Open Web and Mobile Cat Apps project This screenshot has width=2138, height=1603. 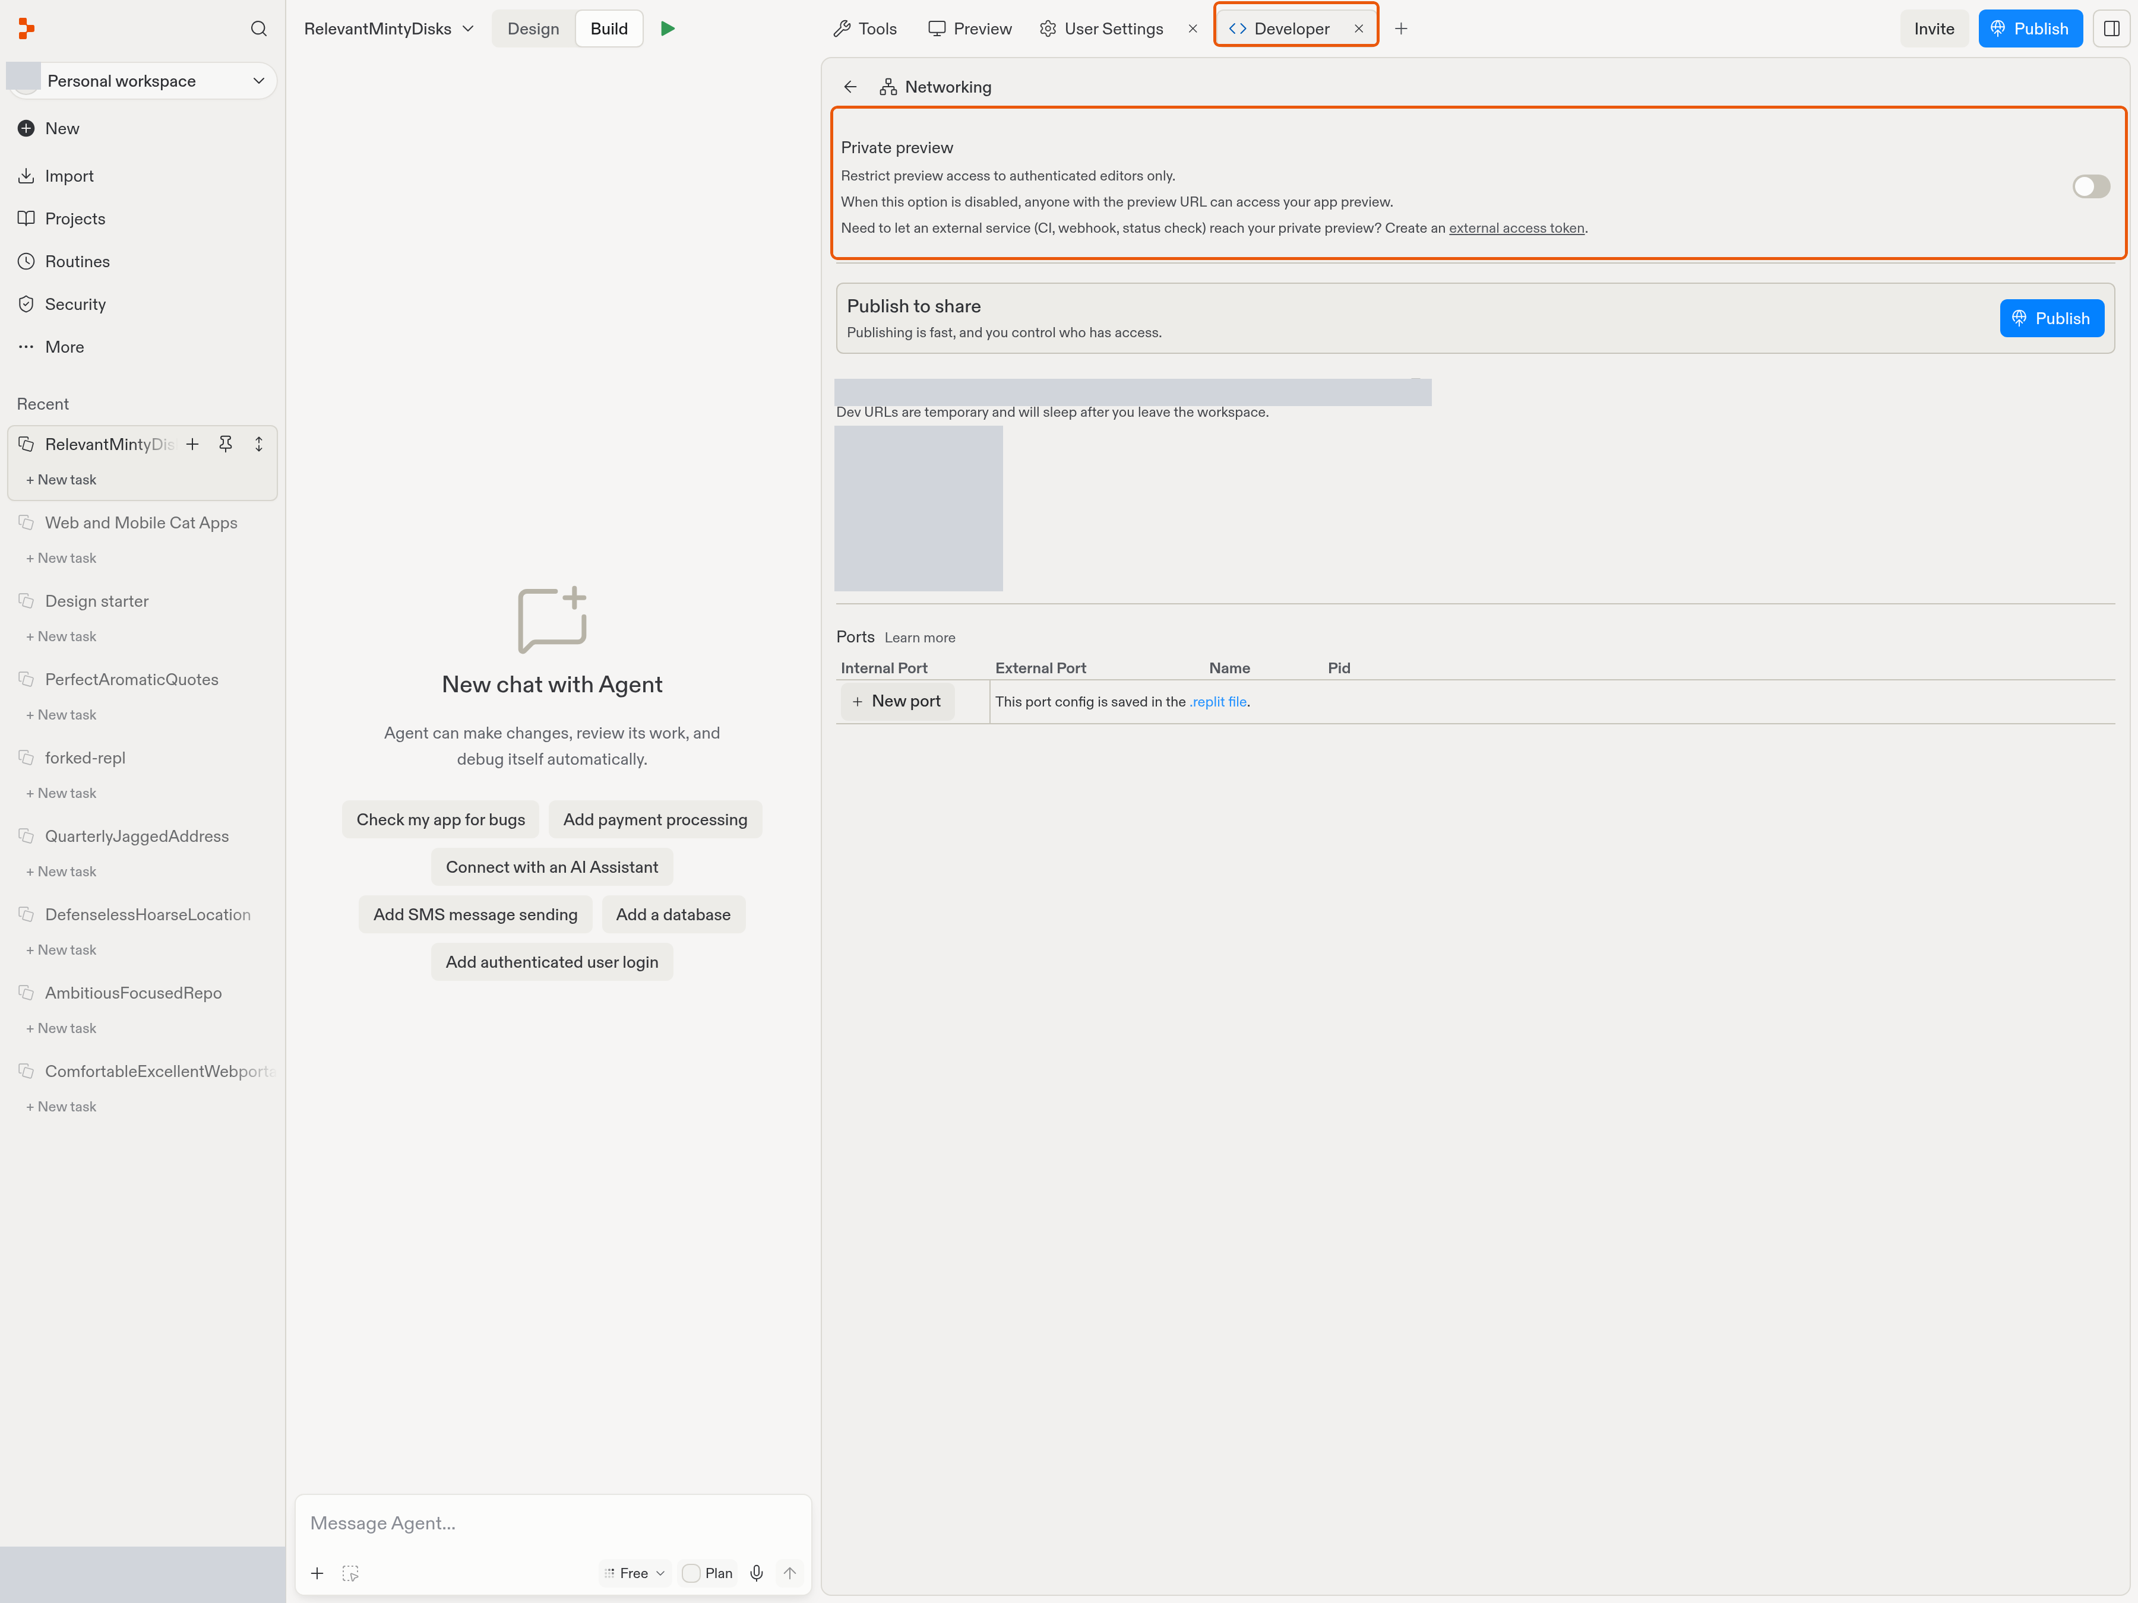click(x=141, y=522)
